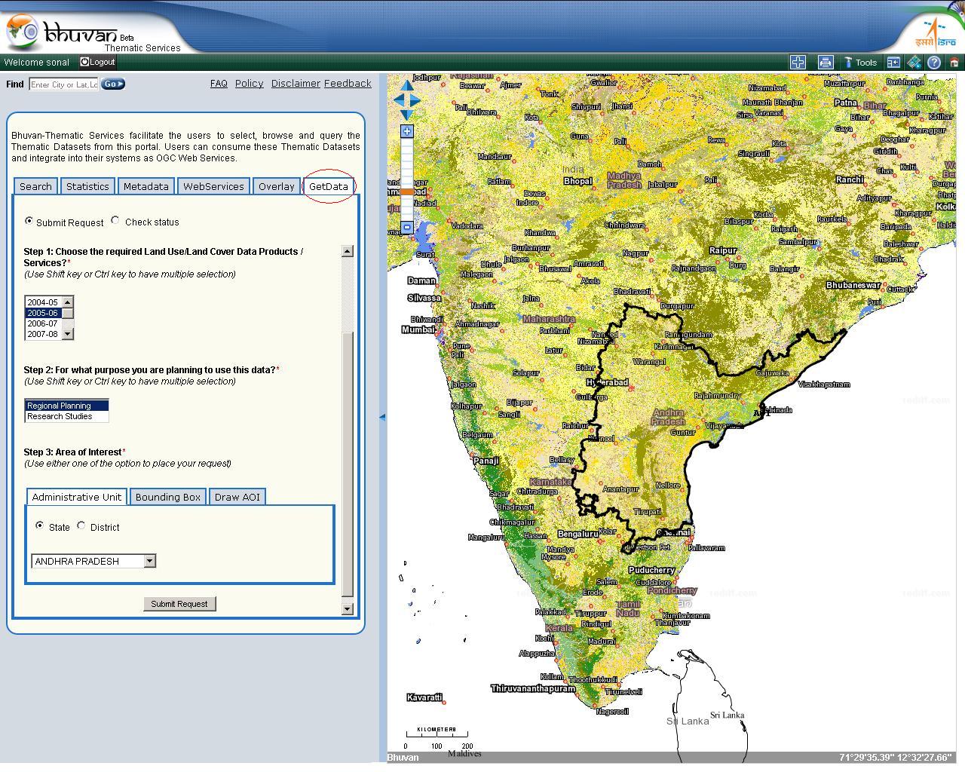965x772 pixels.
Task: Zoom out using map minus button
Action: pyautogui.click(x=407, y=227)
